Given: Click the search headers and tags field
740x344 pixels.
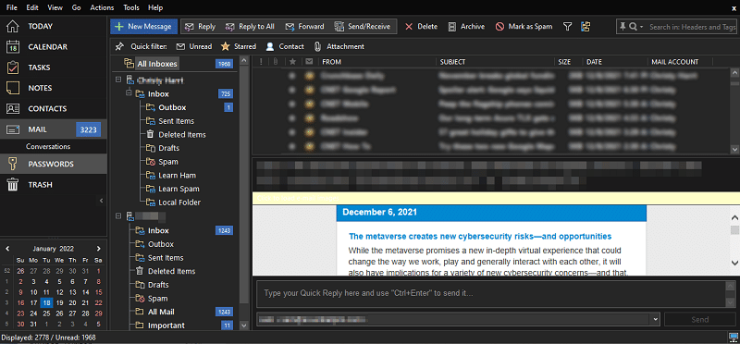Looking at the screenshot, I should tap(692, 27).
